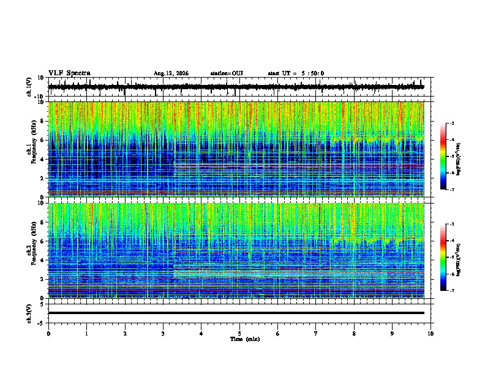The height and width of the screenshot is (374, 485).
Task: Click the 5 tick label on time axis
Action: [x=239, y=334]
